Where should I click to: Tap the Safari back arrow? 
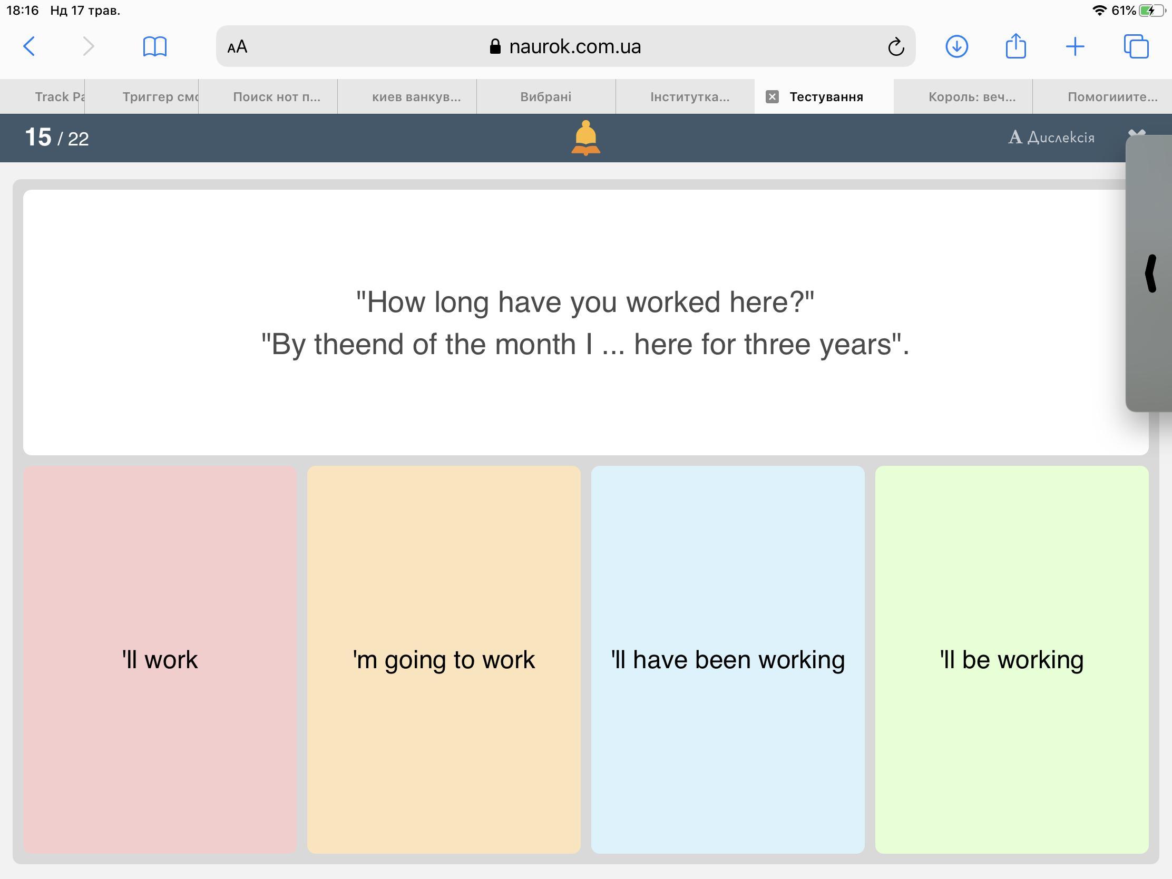click(x=30, y=46)
